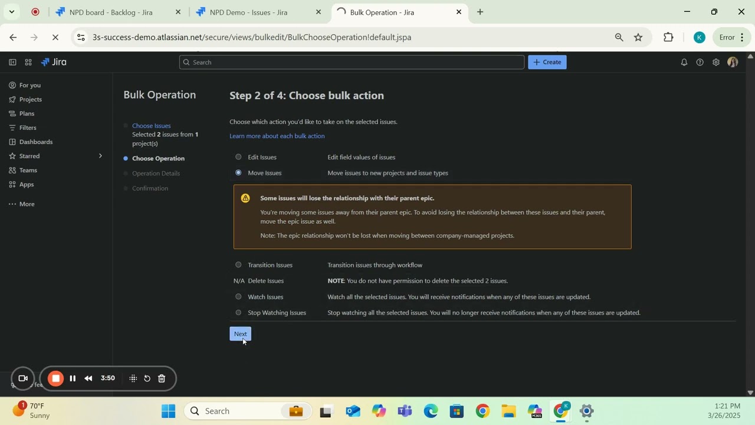This screenshot has width=755, height=425.
Task: Open the Chrome tab search dropdown
Action: [x=11, y=12]
